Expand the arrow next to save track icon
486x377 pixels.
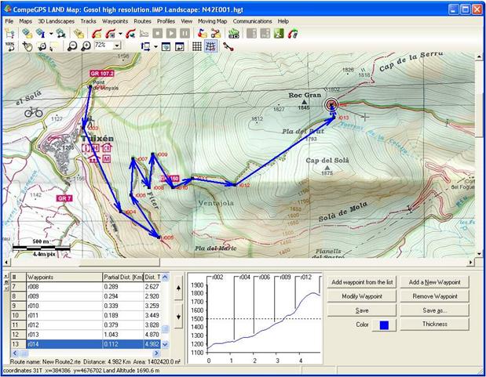click(x=120, y=34)
